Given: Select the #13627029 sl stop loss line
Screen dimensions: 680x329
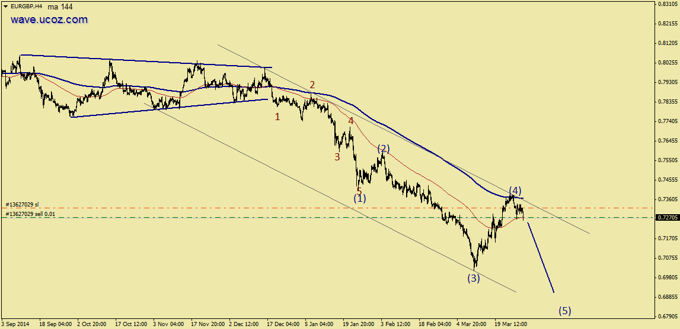Looking at the screenshot, I should (x=23, y=204).
